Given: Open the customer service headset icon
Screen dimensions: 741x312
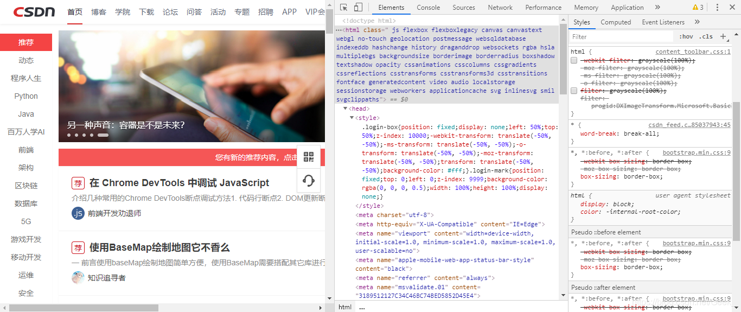Looking at the screenshot, I should point(309,181).
